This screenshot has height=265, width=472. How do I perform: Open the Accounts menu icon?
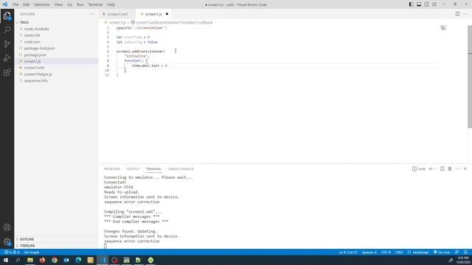pyautogui.click(x=7, y=227)
